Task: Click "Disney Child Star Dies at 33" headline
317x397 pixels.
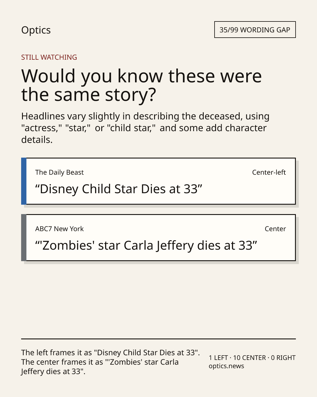Action: coord(119,189)
